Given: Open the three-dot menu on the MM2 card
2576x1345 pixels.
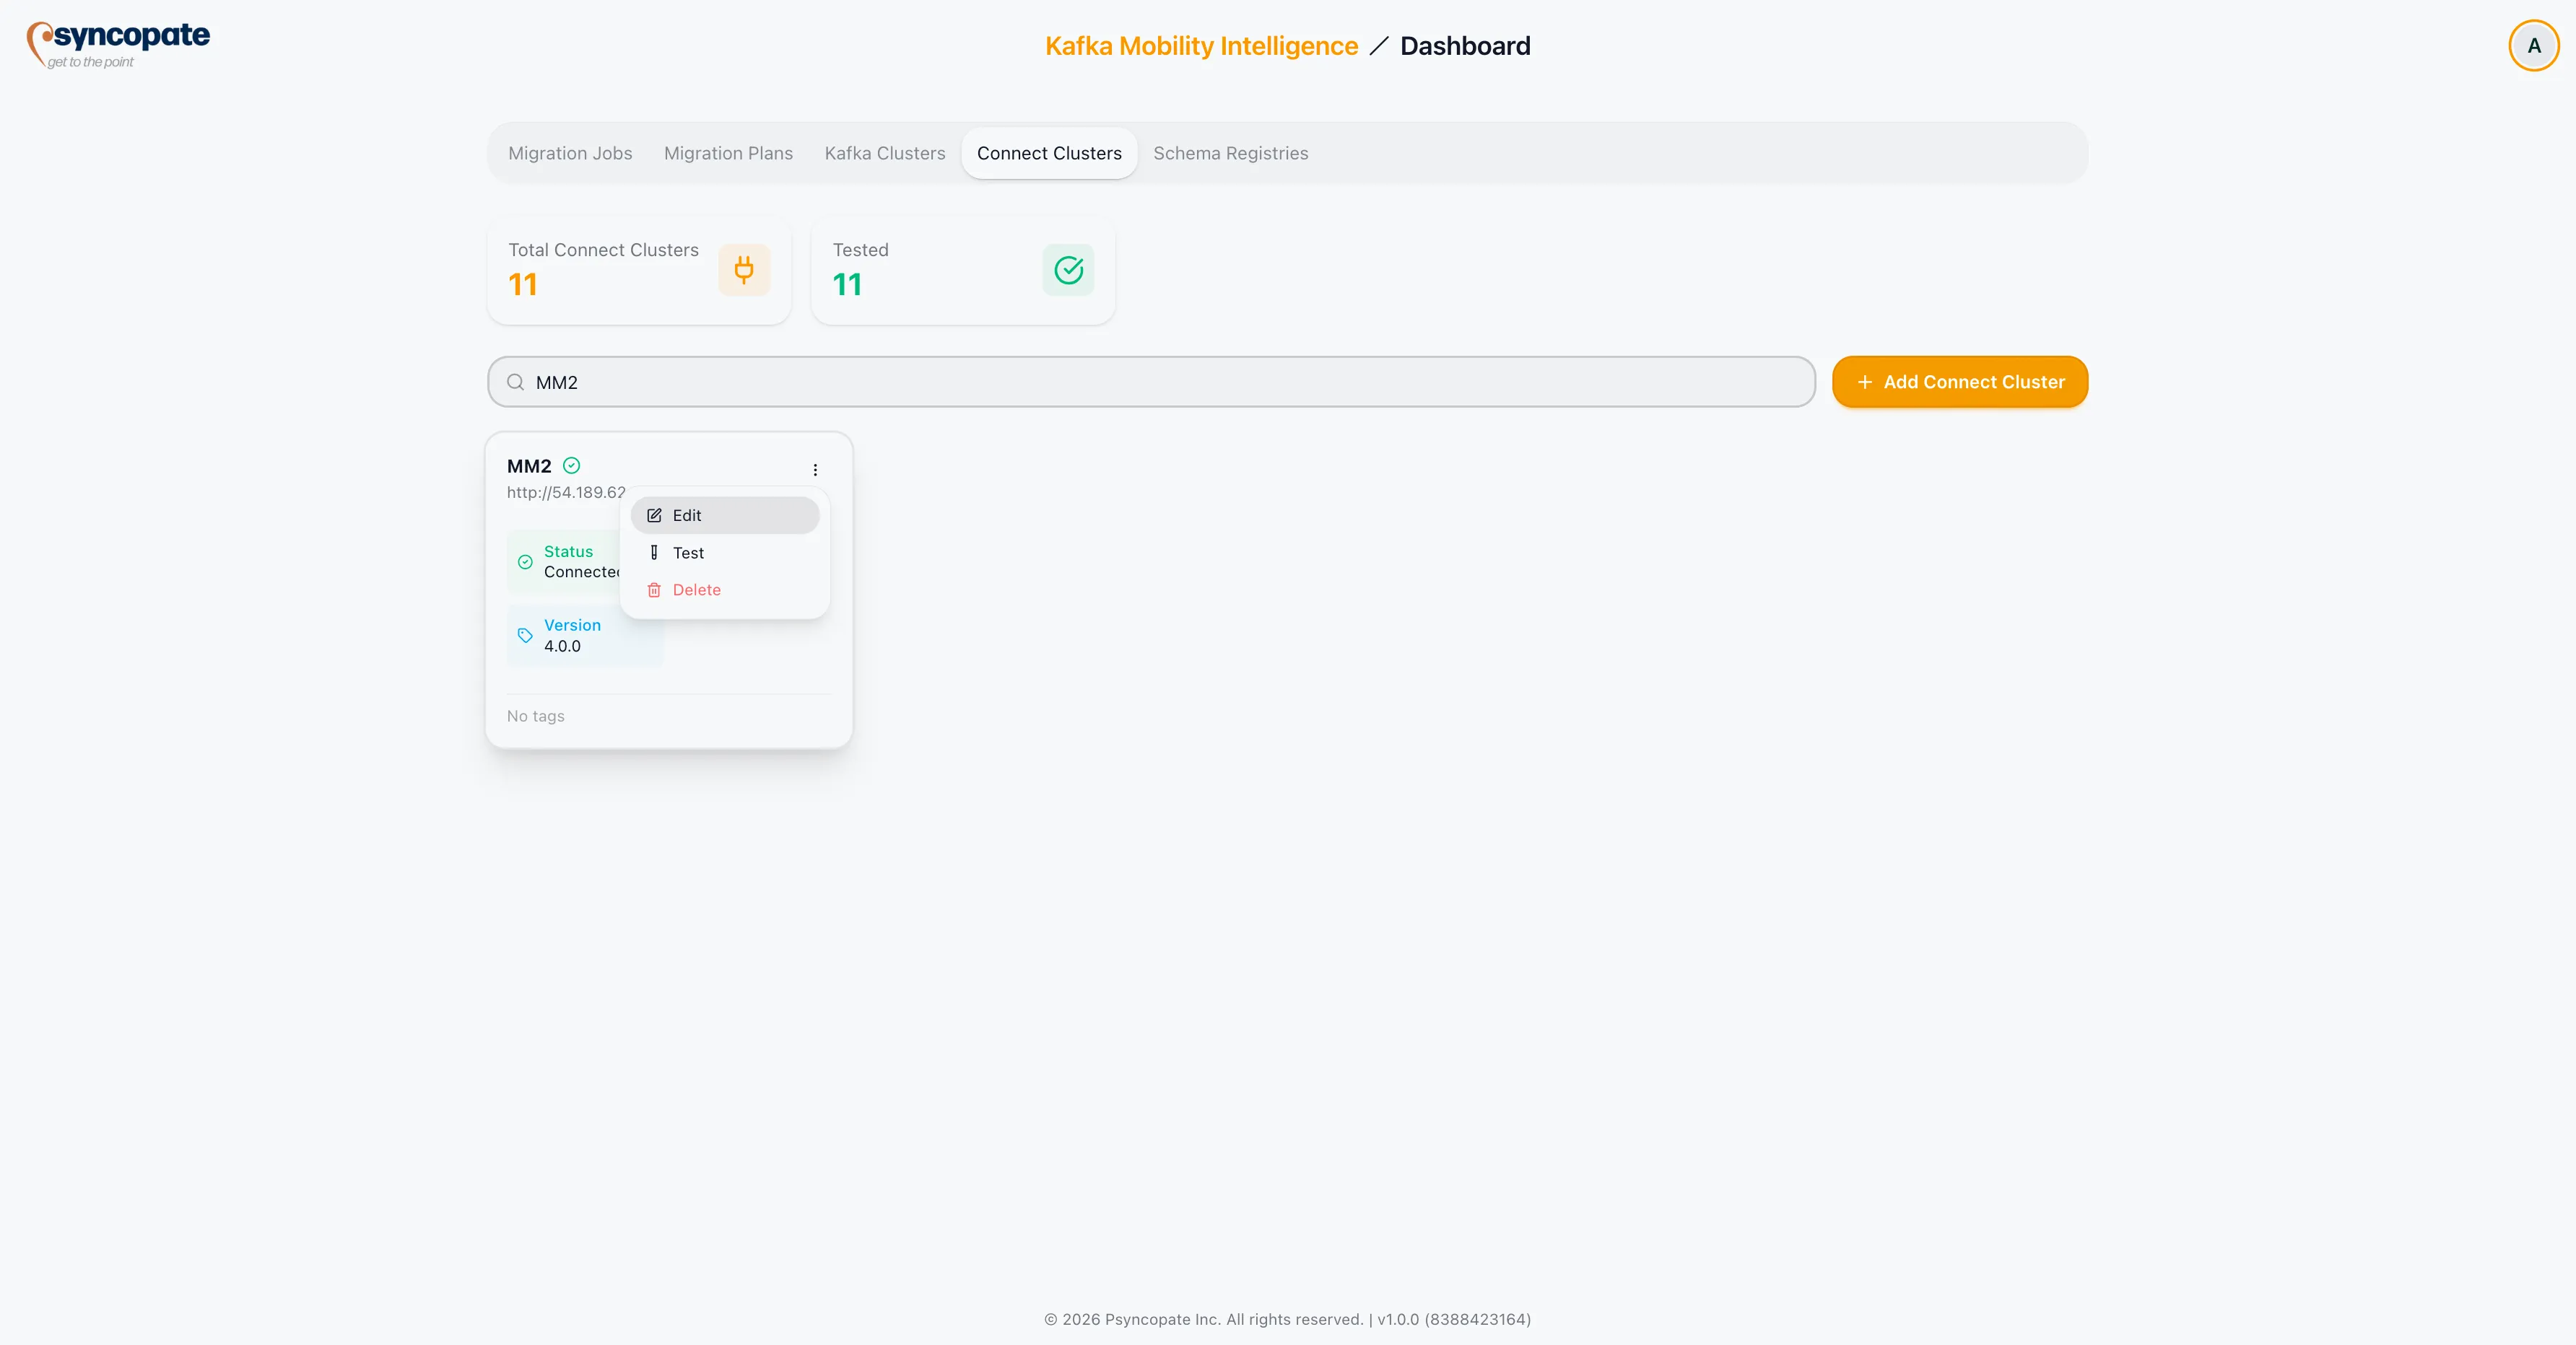Looking at the screenshot, I should tap(816, 470).
